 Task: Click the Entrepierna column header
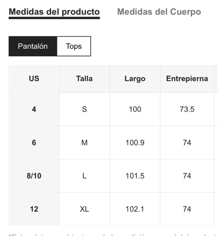[187, 79]
